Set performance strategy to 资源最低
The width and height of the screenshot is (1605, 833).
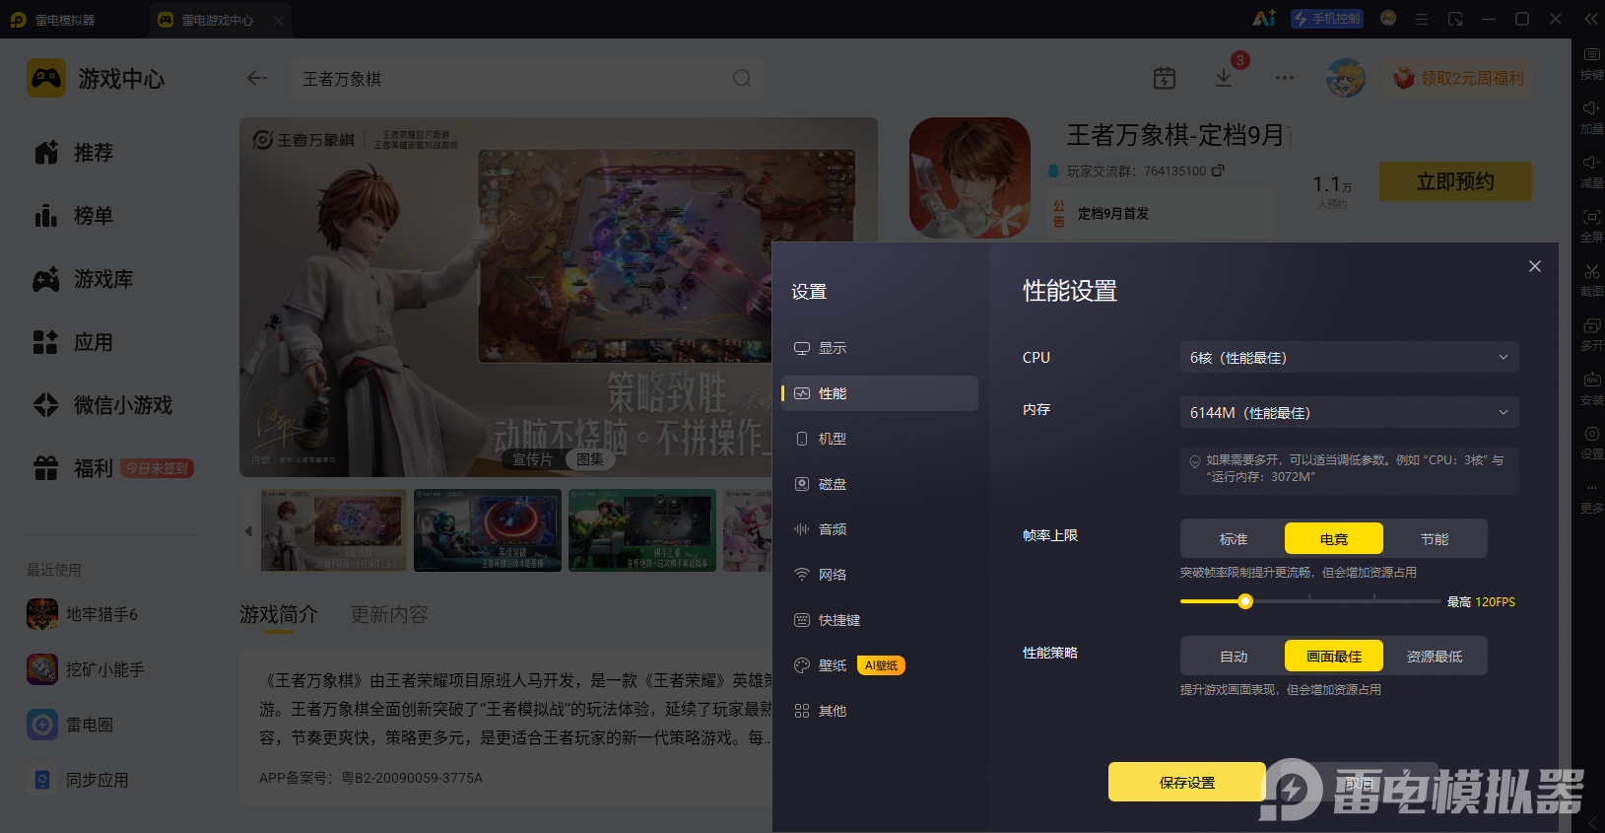tap(1435, 657)
